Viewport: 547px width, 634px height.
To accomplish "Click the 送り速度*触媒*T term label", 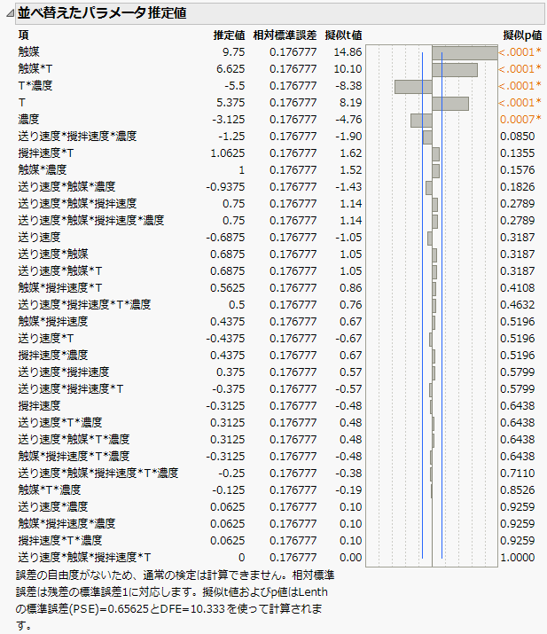I will [x=60, y=271].
